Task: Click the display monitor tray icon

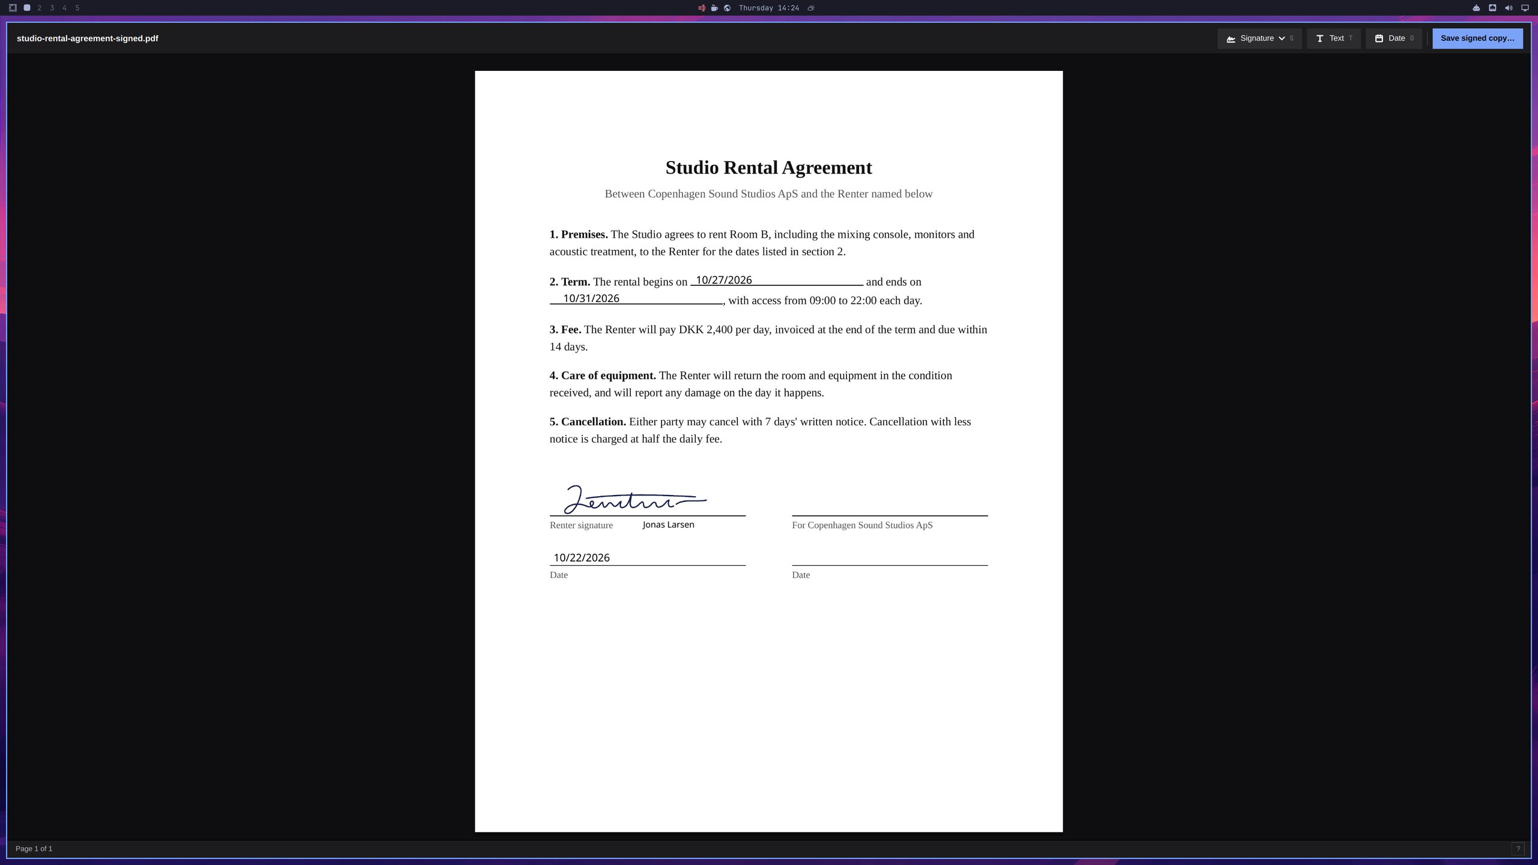Action: (x=1525, y=8)
